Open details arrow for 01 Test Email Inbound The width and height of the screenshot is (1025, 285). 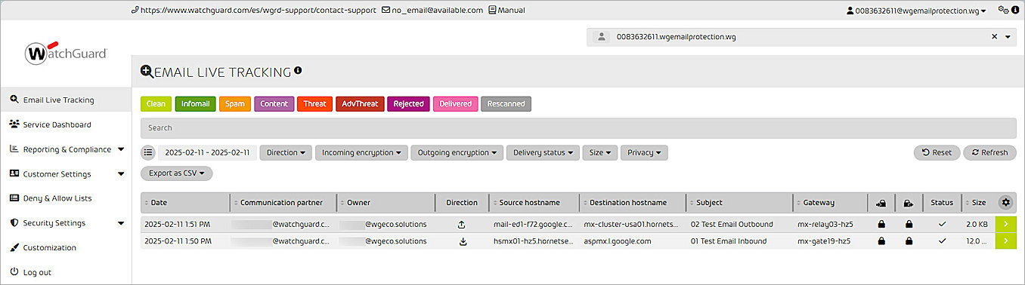point(1005,241)
